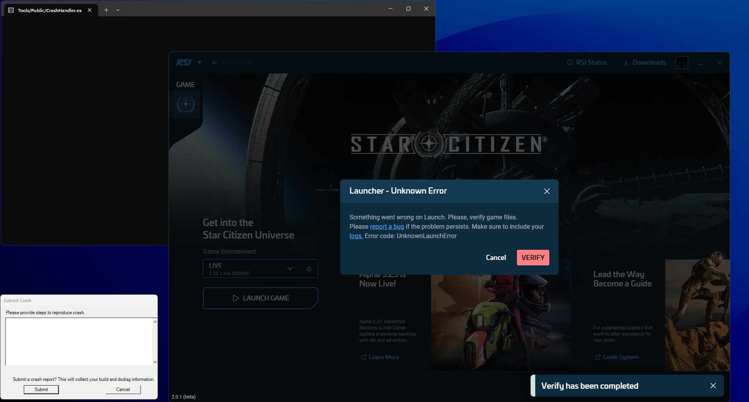Close the Launcher Unknown Error dialog

(547, 191)
